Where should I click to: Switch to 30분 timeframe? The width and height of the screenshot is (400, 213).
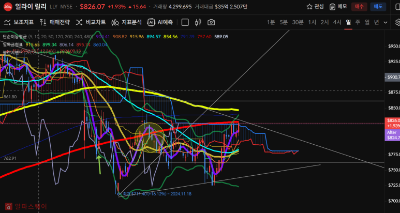pyautogui.click(x=298, y=22)
